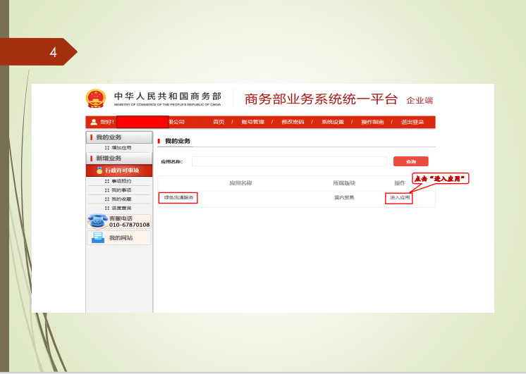Open 首页 in the red navigation bar
The image size is (526, 374).
pos(219,122)
